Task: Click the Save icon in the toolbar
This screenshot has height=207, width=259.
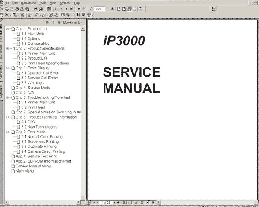Action: (x=12, y=9)
